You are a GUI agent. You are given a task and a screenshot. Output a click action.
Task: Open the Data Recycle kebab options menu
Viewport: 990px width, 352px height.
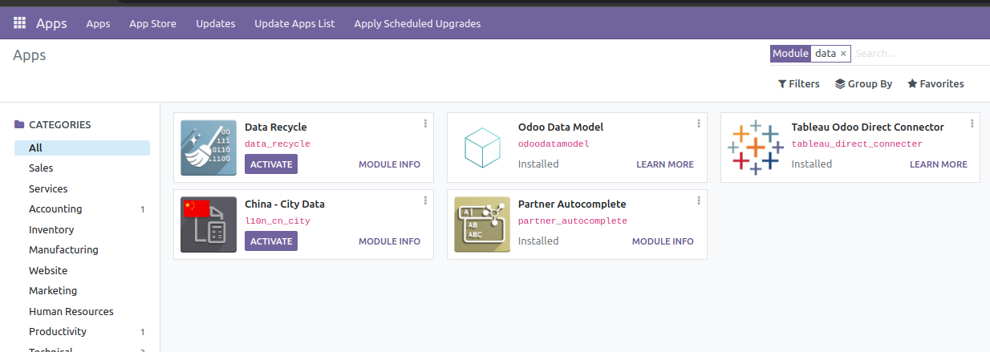(425, 123)
